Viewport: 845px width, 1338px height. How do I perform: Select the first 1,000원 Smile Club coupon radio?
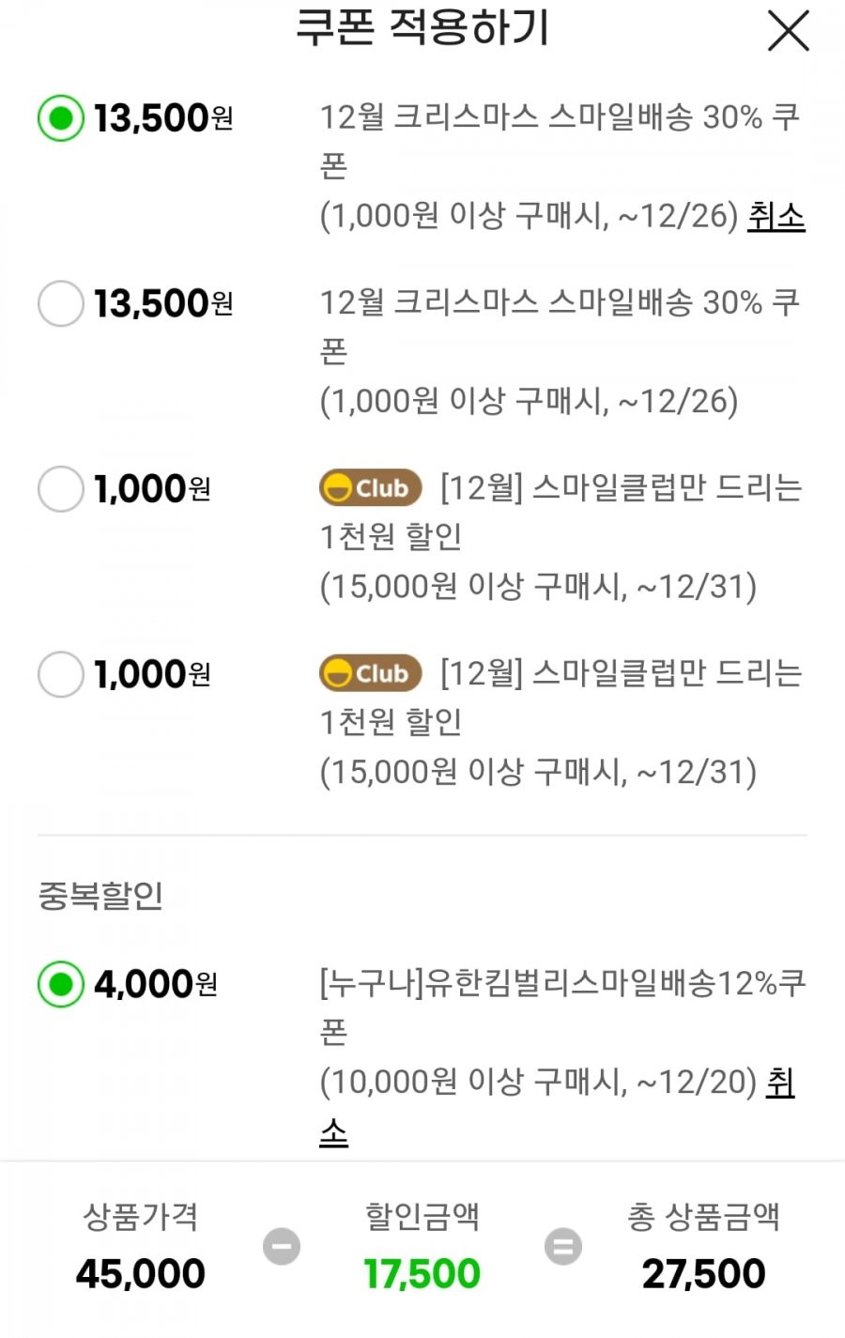[61, 489]
